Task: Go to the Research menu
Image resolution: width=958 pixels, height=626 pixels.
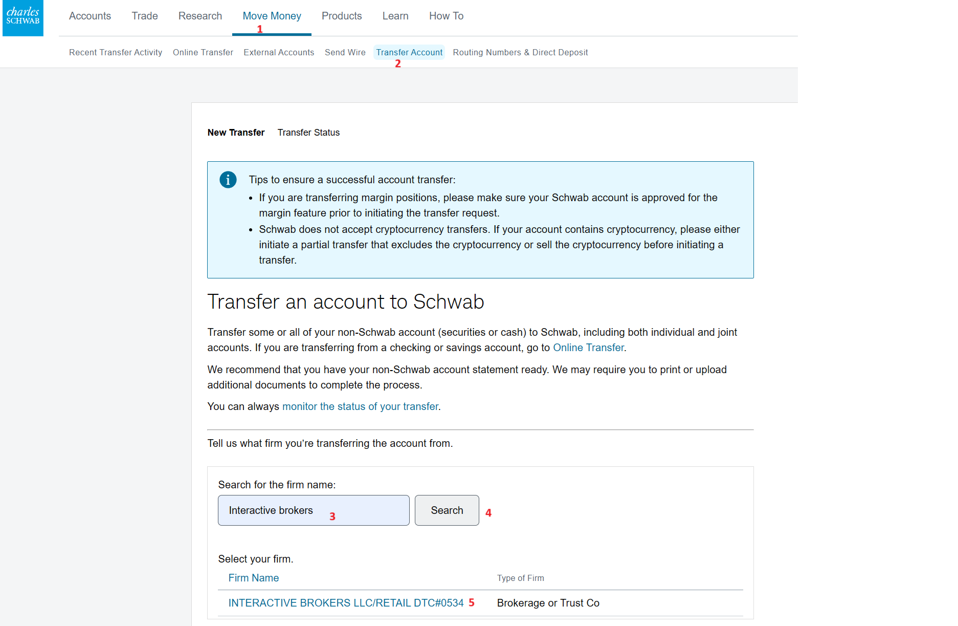Action: click(200, 16)
